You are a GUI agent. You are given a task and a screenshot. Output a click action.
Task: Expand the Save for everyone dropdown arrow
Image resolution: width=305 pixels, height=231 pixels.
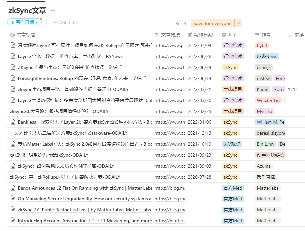[238, 23]
